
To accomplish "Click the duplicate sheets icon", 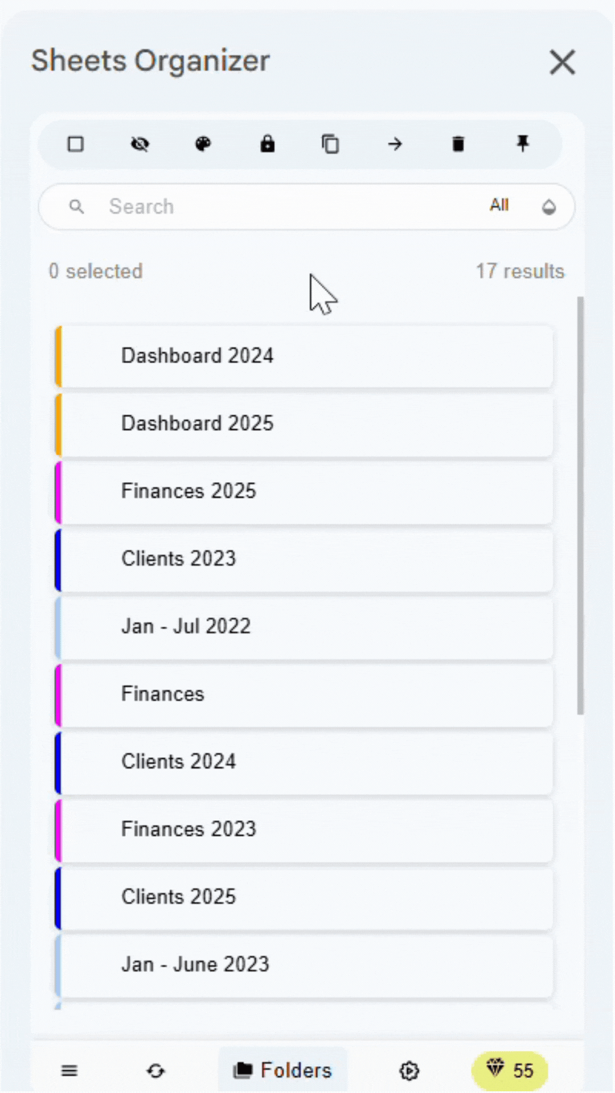I will tap(331, 144).
